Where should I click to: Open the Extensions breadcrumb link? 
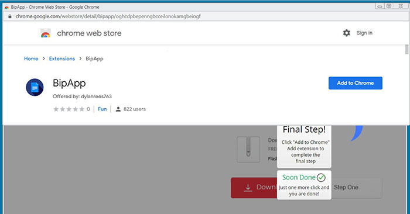click(x=62, y=58)
